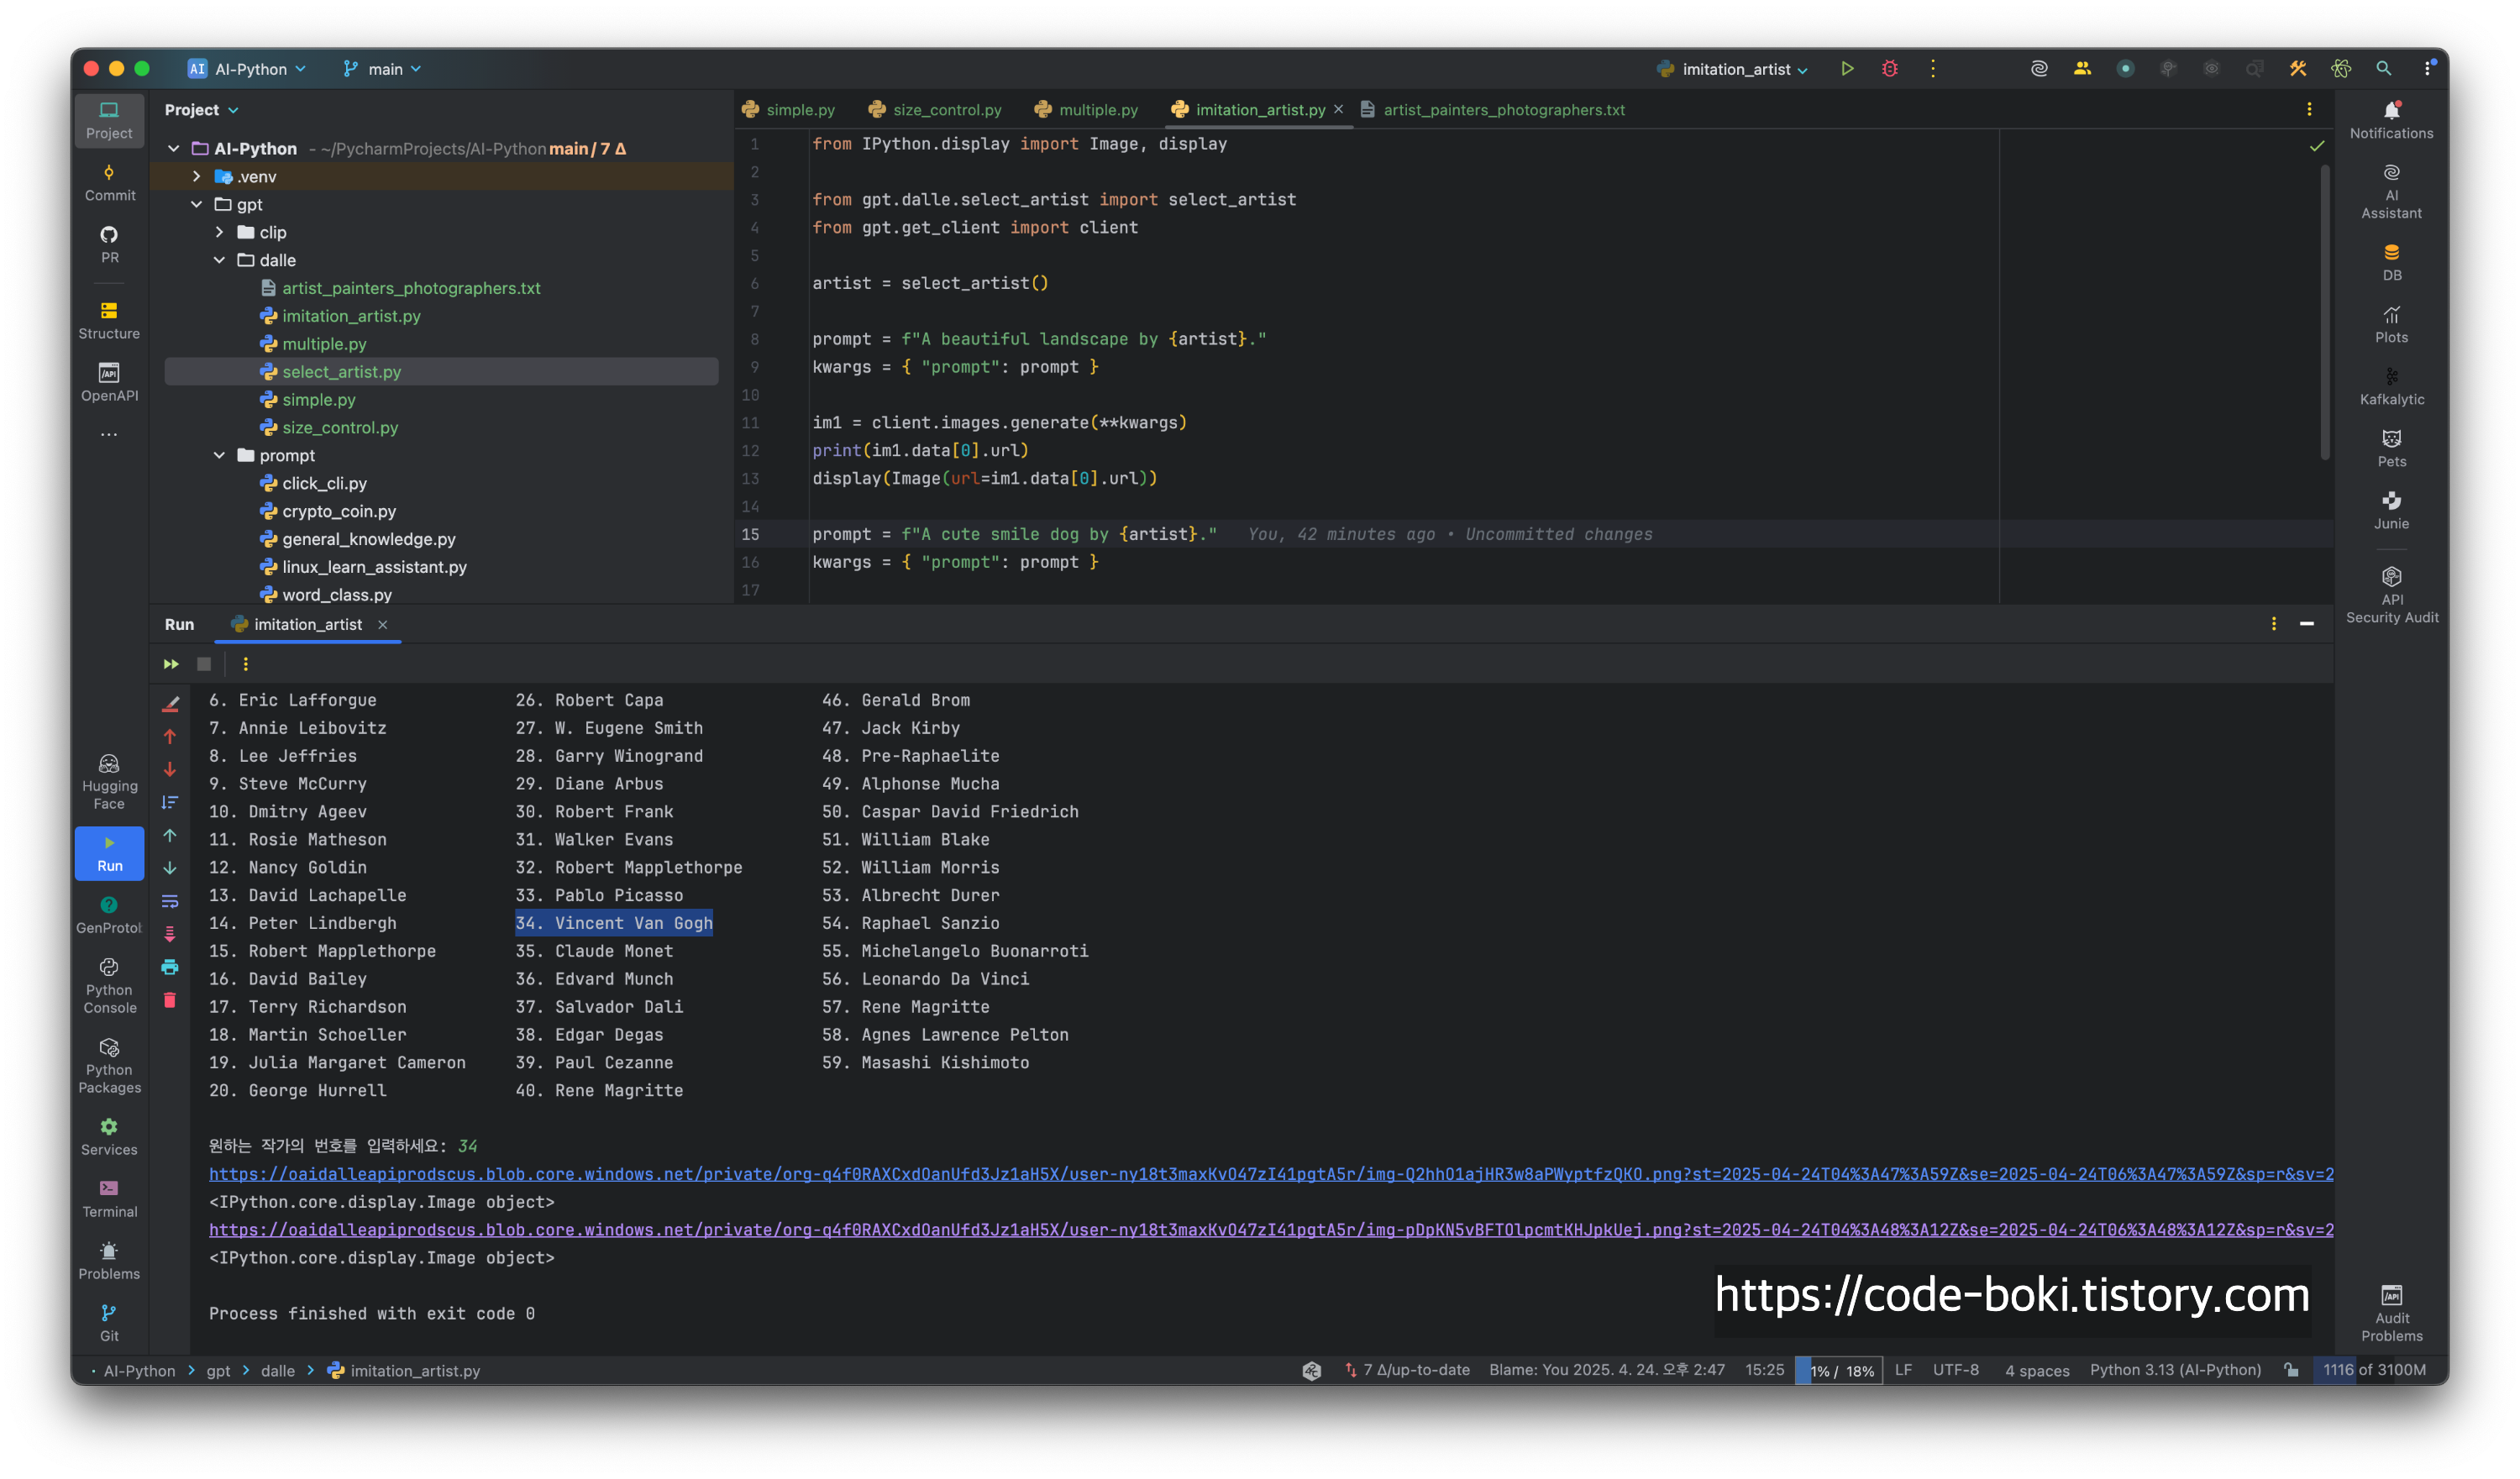This screenshot has width=2520, height=1479.
Task: Collapse the dalle folder
Action: 219,260
